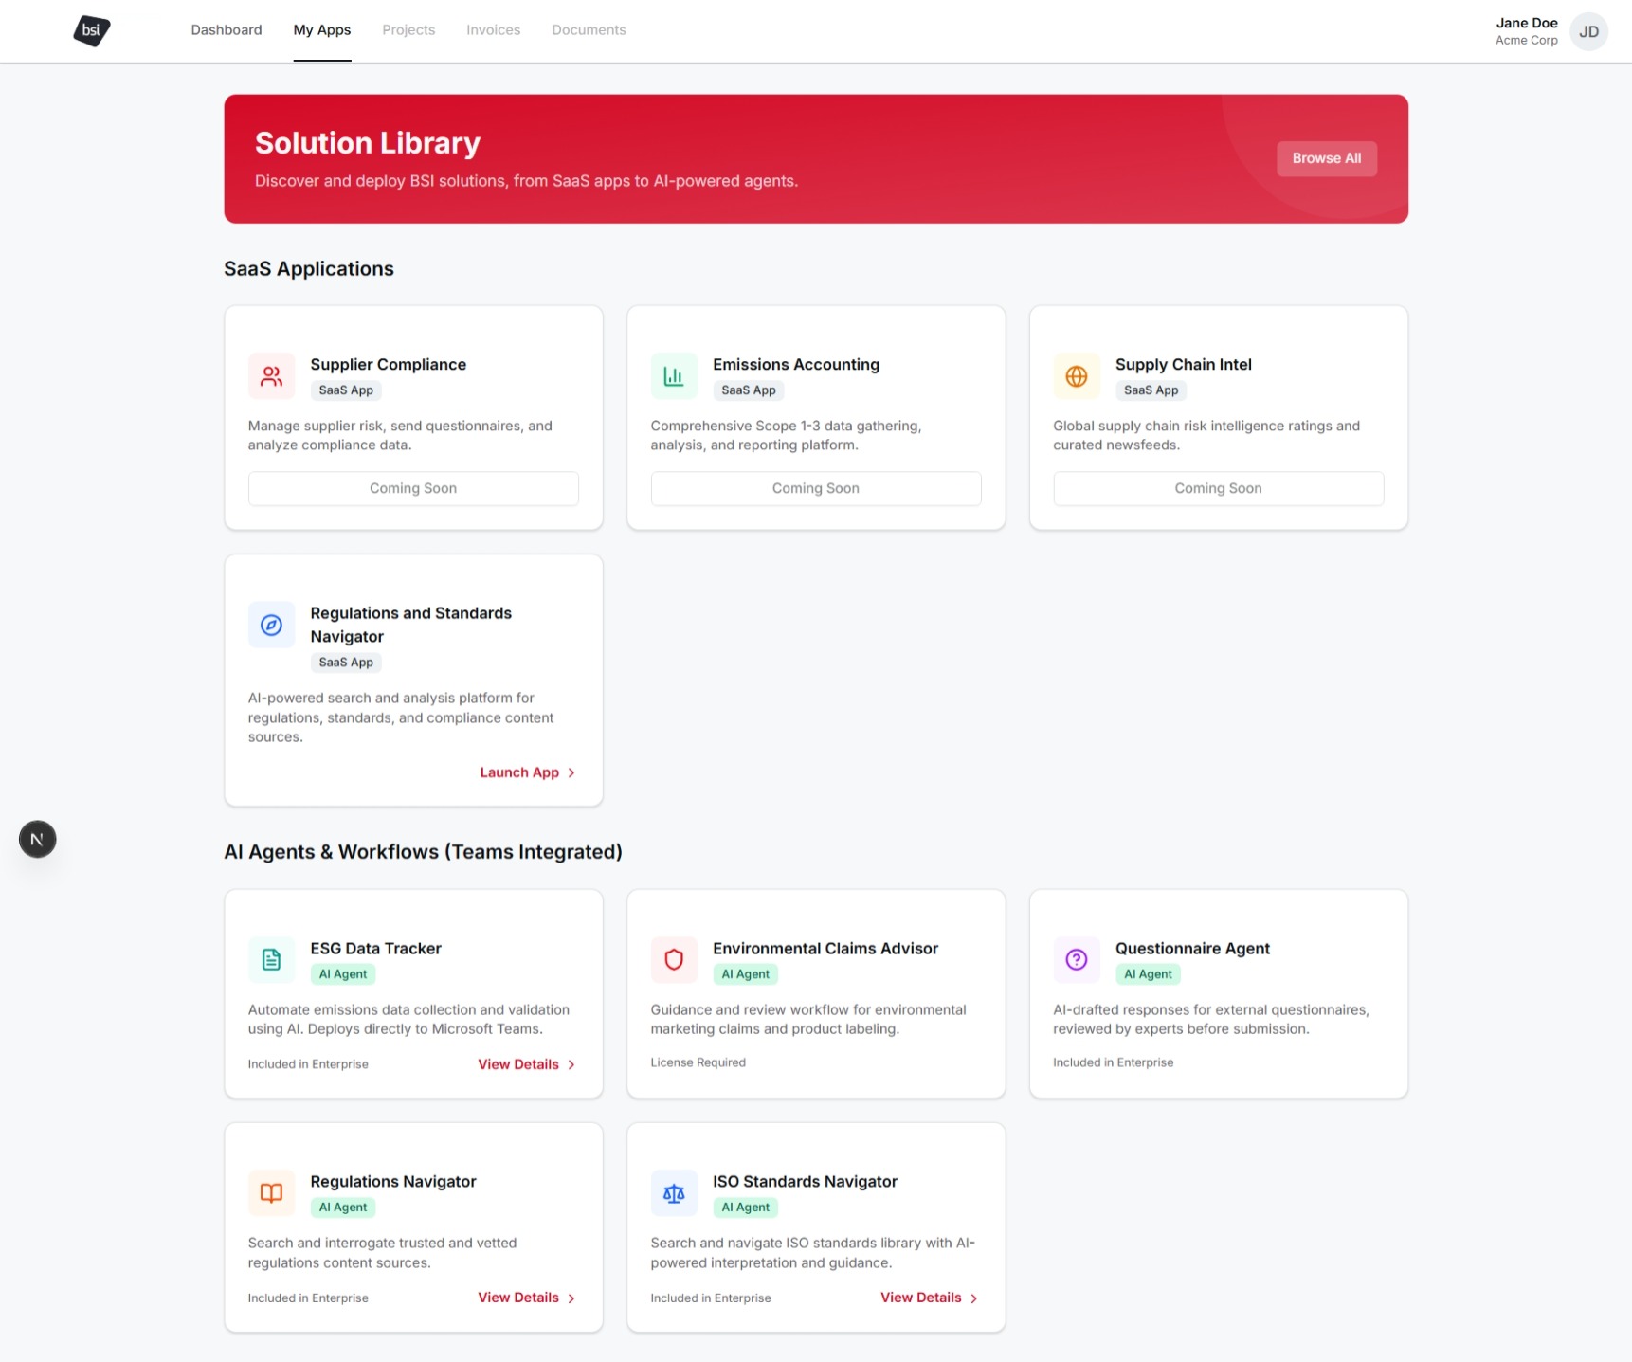Select the Regulations and Standards Navigator compass icon

tap(271, 625)
